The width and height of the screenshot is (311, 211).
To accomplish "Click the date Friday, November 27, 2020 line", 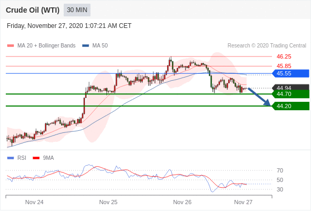I will click(x=69, y=26).
